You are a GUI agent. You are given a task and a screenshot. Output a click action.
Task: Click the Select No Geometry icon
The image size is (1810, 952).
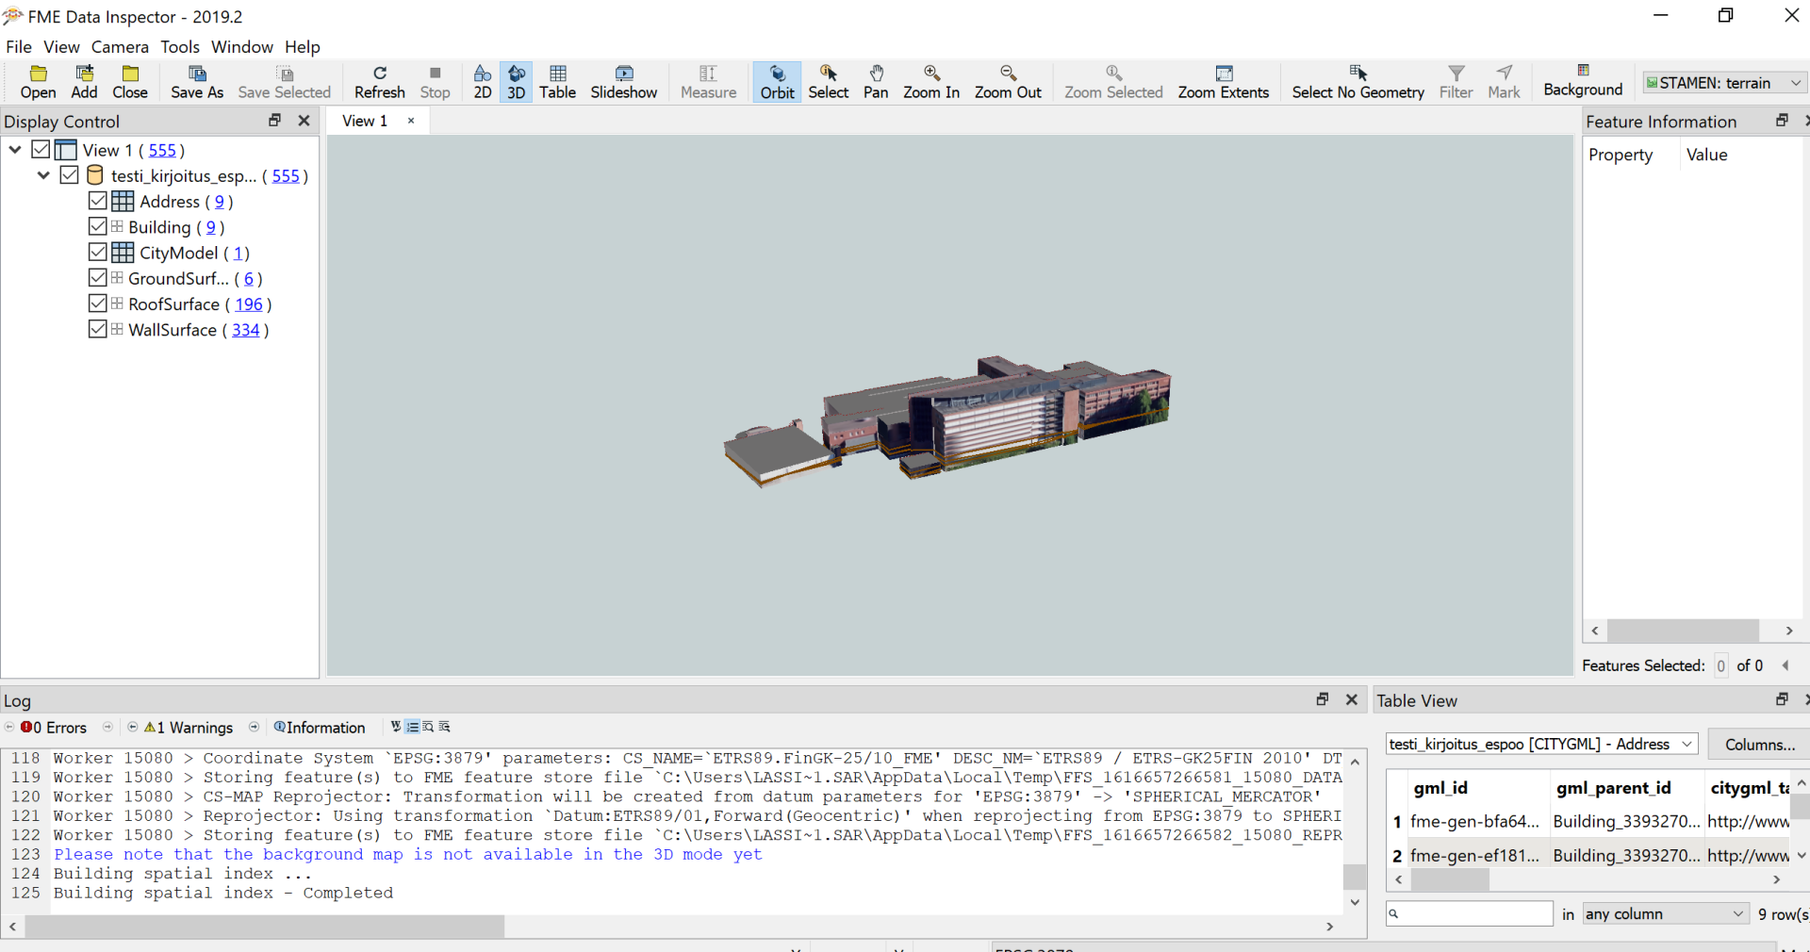point(1357,82)
